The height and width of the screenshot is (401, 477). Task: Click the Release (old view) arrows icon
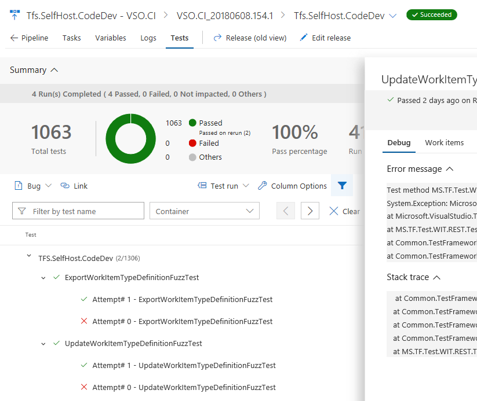[217, 38]
